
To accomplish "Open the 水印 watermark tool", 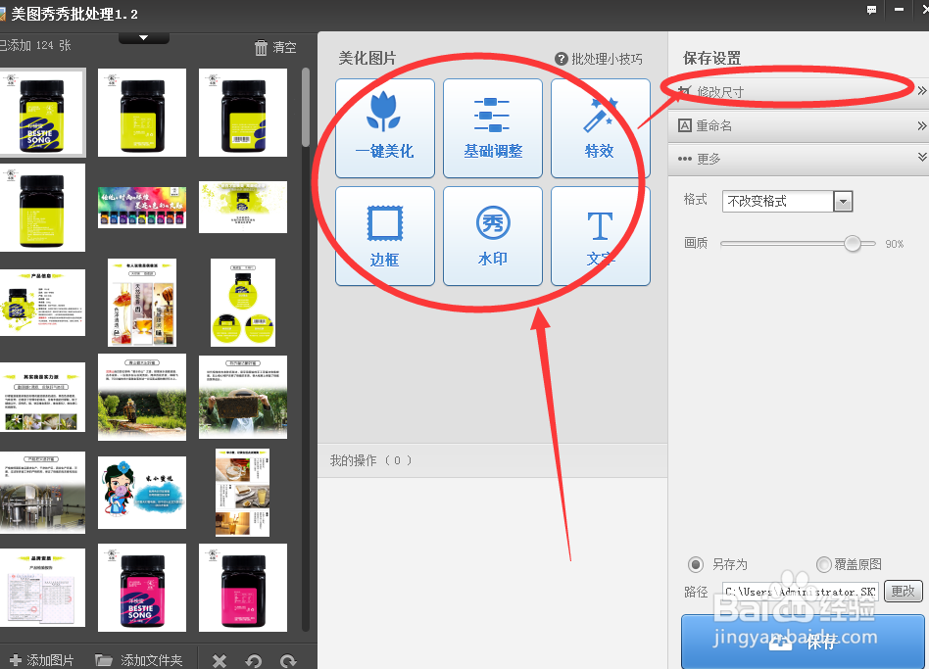I will [x=493, y=236].
